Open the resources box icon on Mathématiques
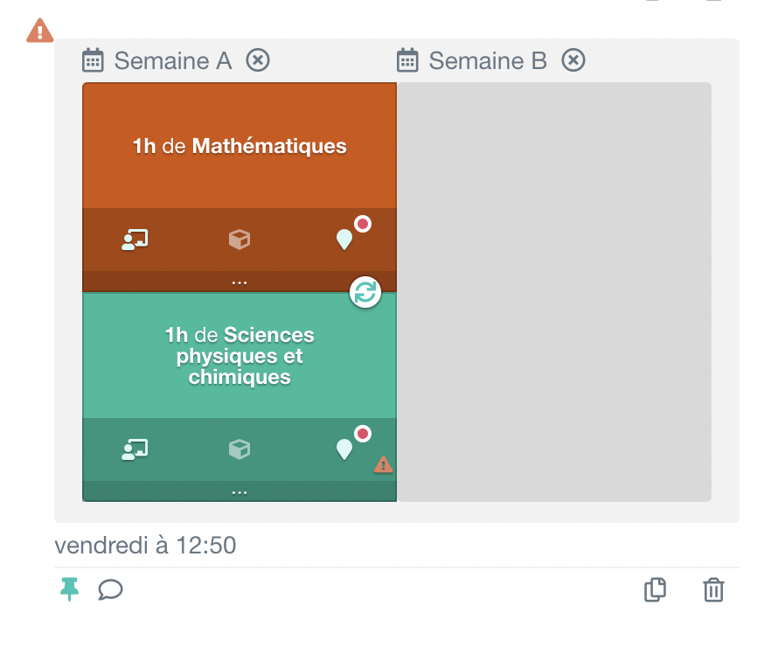Viewport: 778px width, 647px height. (x=240, y=239)
